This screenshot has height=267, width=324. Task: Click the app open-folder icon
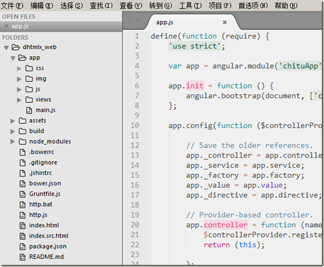(x=22, y=58)
